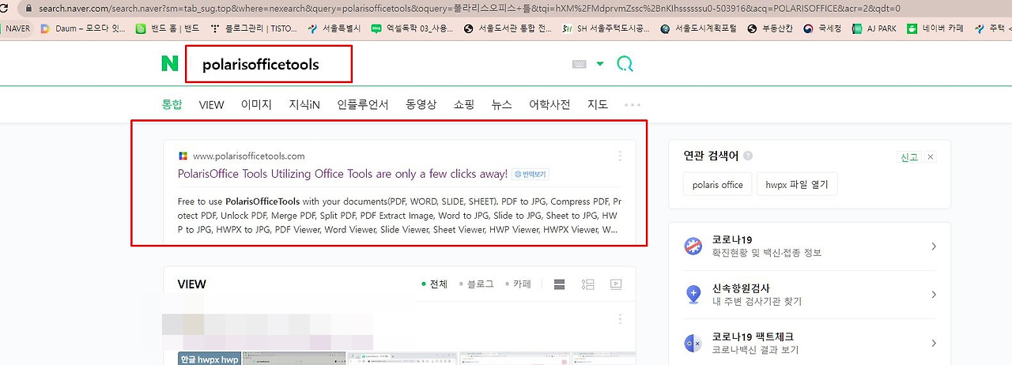The height and width of the screenshot is (365, 1012).
Task: Open the 부동산칸 bookmark
Action: 770,28
